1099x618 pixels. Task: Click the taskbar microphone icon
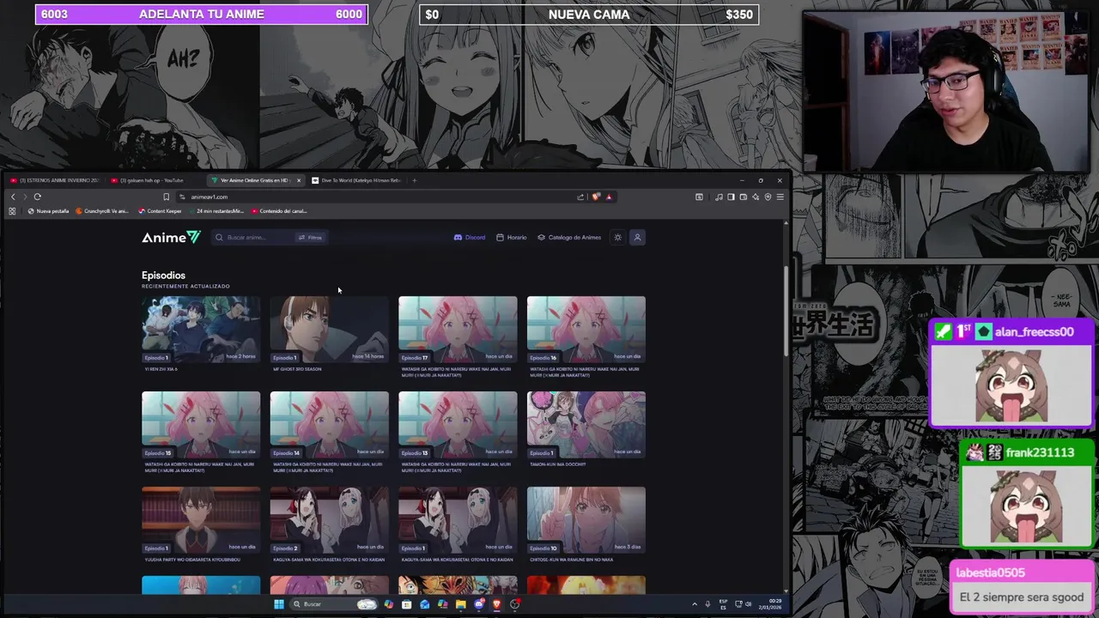[x=707, y=603]
